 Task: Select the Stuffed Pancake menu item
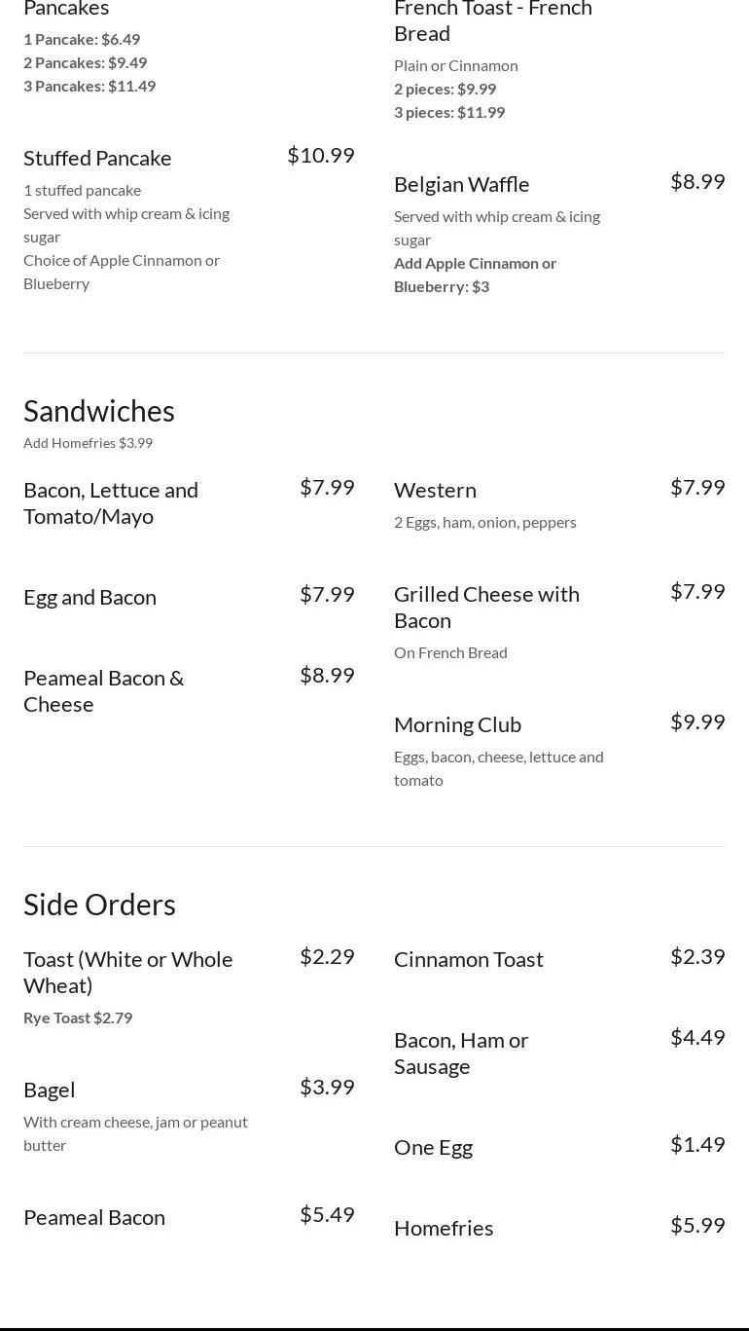click(x=97, y=158)
